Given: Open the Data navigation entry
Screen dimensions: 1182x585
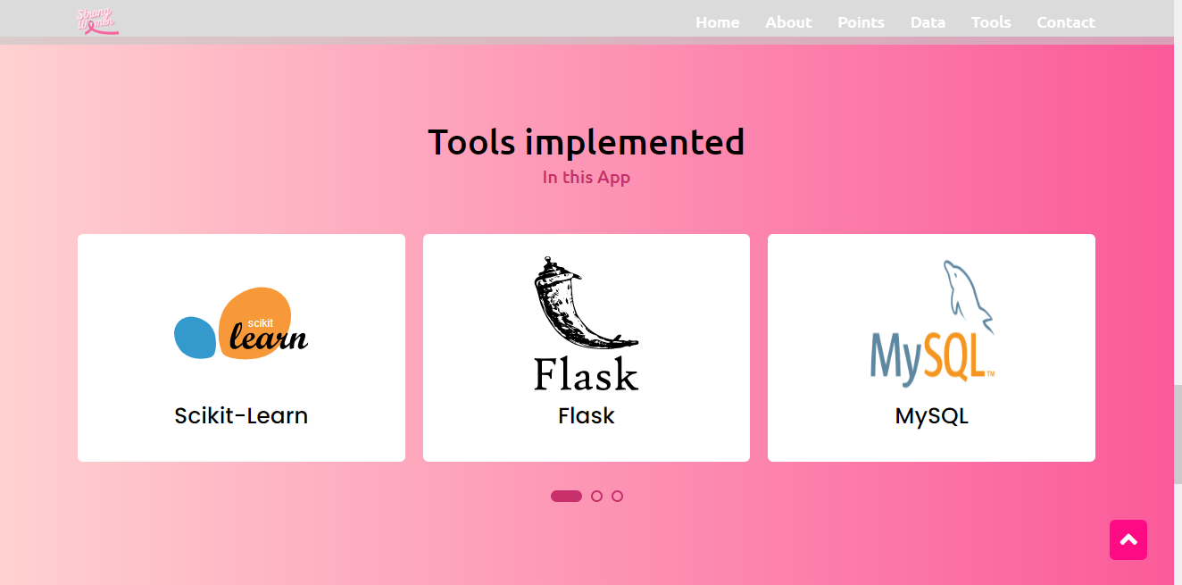Looking at the screenshot, I should (928, 21).
